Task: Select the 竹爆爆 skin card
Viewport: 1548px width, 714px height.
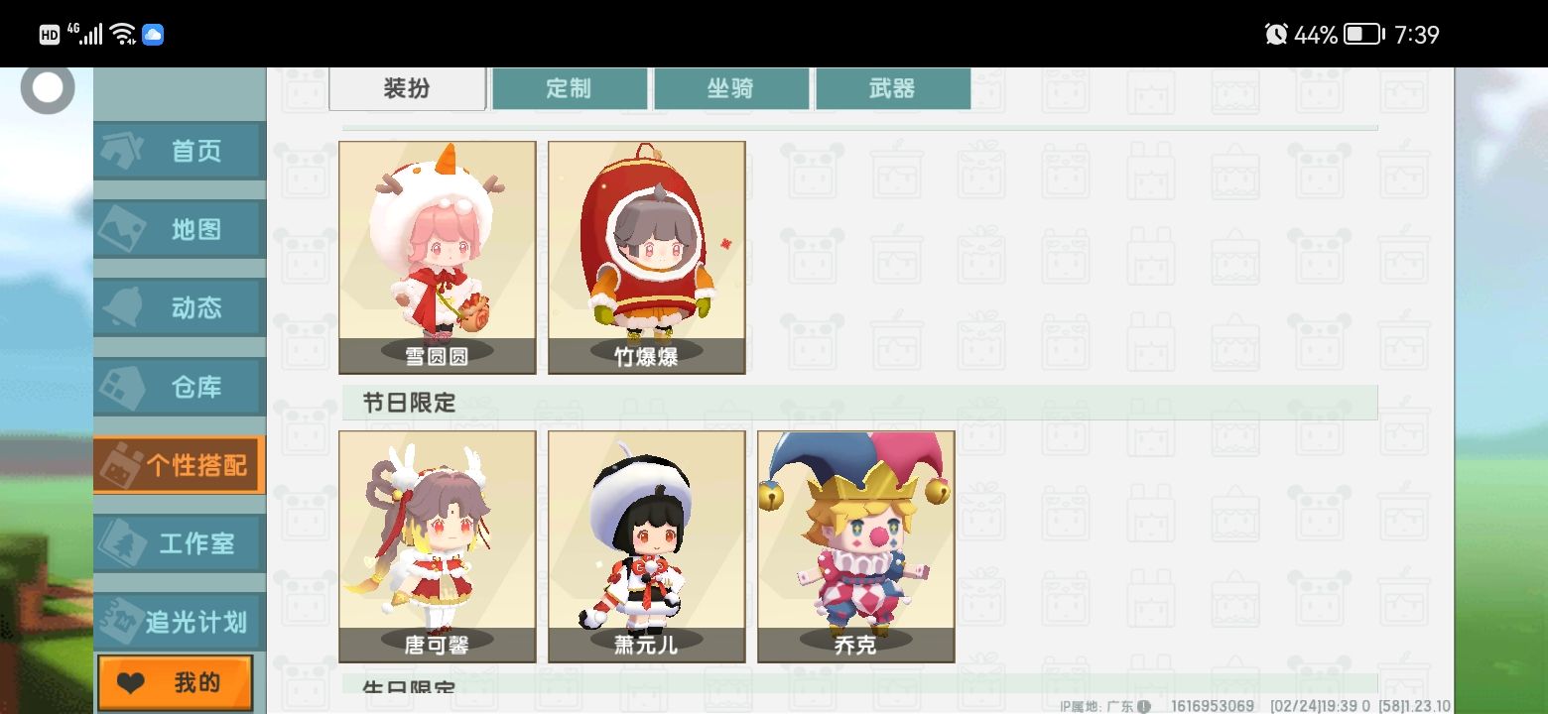Action: (647, 258)
